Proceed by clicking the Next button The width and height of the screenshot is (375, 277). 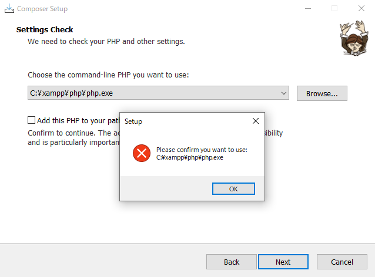(x=283, y=262)
